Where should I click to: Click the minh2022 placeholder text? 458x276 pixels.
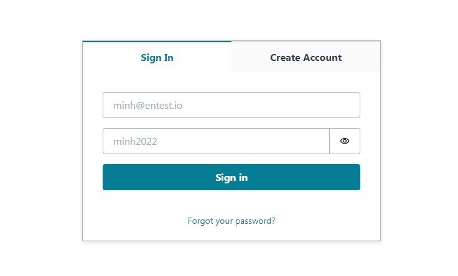pos(135,142)
